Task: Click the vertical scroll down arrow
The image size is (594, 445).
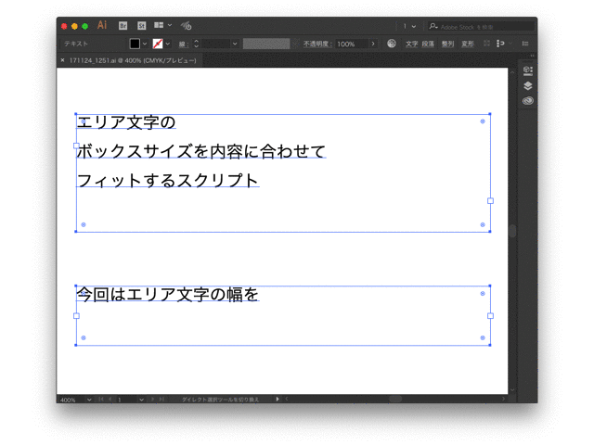Action: pos(512,389)
